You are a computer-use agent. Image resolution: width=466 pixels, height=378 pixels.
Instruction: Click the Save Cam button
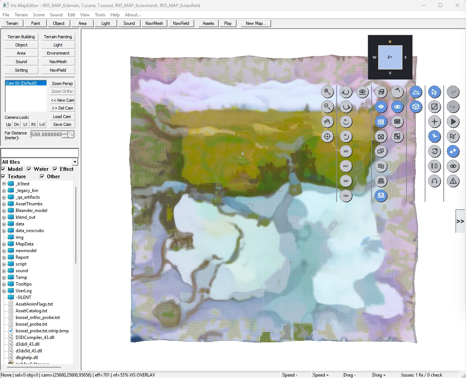coord(62,124)
